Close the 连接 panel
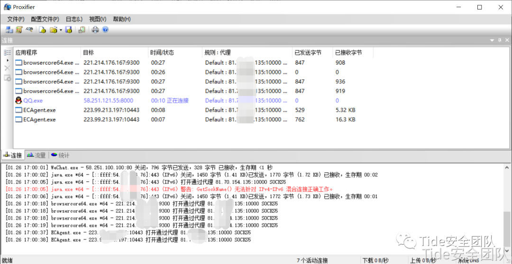 pos(507,40)
